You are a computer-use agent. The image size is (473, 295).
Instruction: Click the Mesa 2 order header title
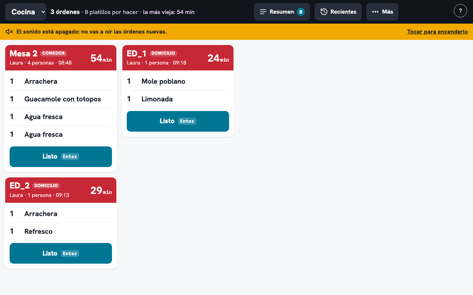[x=23, y=54]
